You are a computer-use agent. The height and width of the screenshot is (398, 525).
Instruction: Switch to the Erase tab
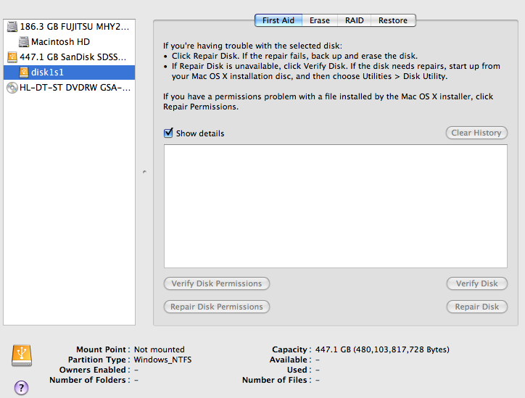[x=319, y=20]
